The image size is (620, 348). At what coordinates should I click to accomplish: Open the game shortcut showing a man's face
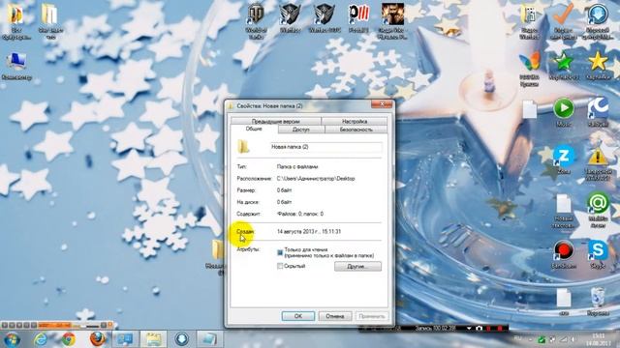coord(392,20)
